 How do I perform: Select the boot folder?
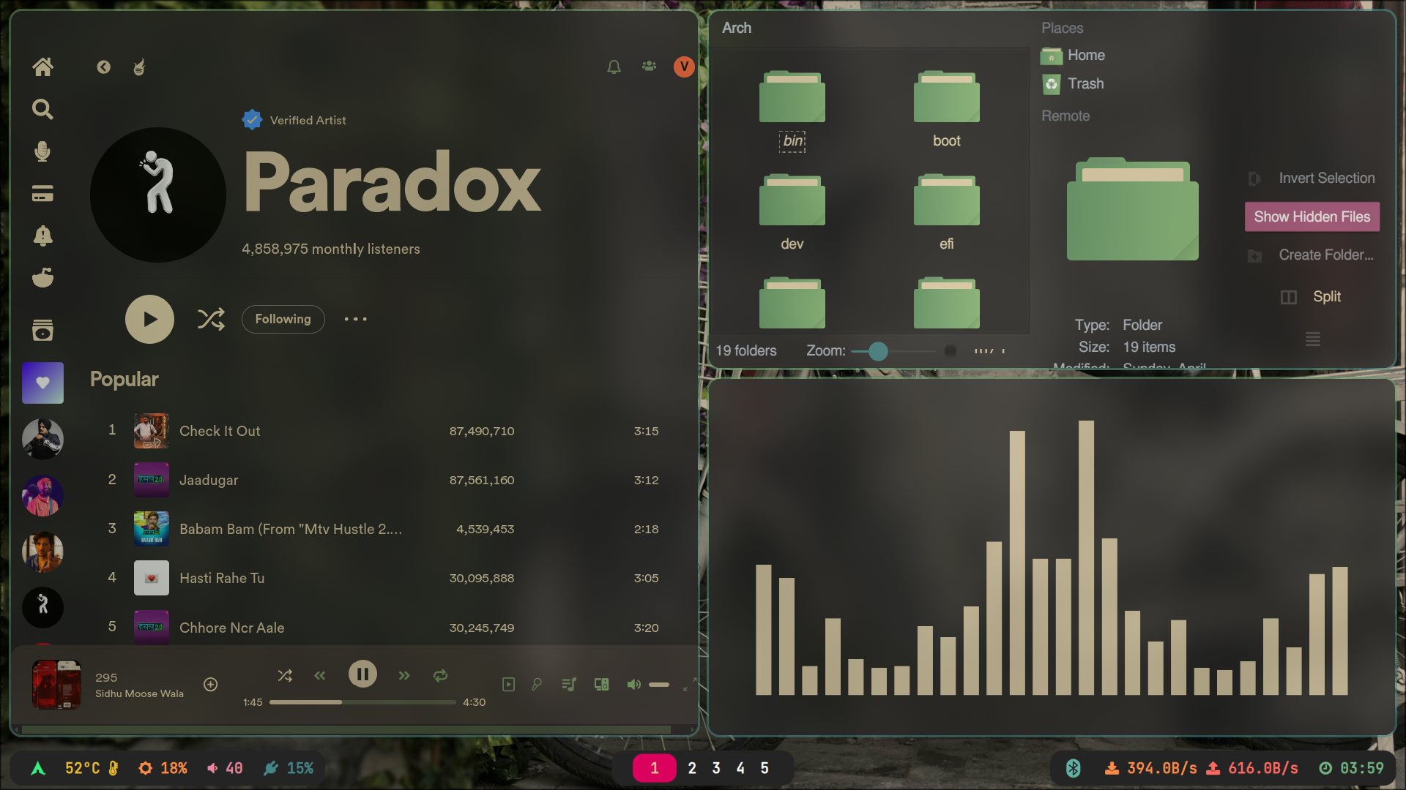pos(946,110)
